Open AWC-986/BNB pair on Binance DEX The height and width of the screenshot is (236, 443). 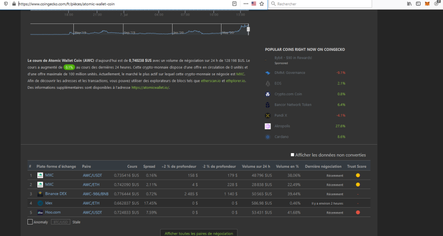click(95, 194)
